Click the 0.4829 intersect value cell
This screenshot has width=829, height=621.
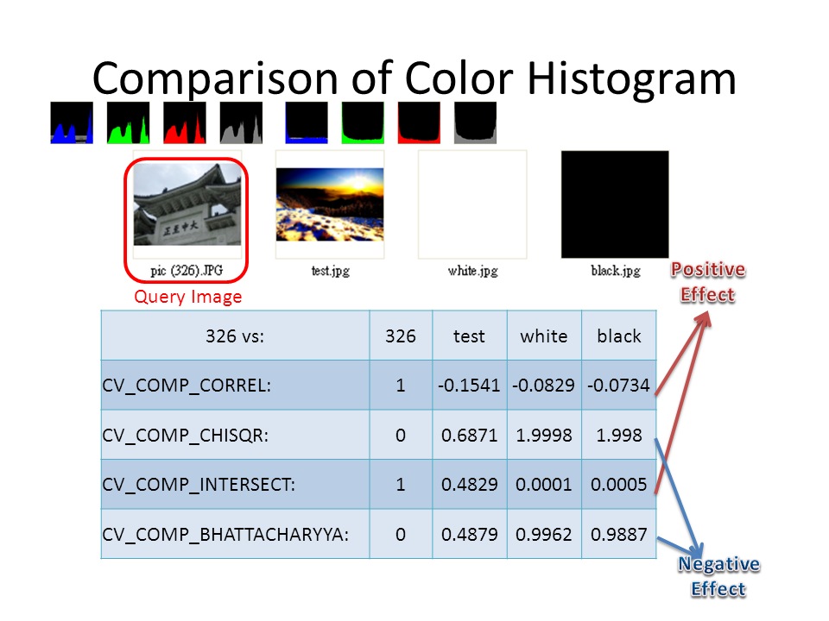(x=469, y=485)
